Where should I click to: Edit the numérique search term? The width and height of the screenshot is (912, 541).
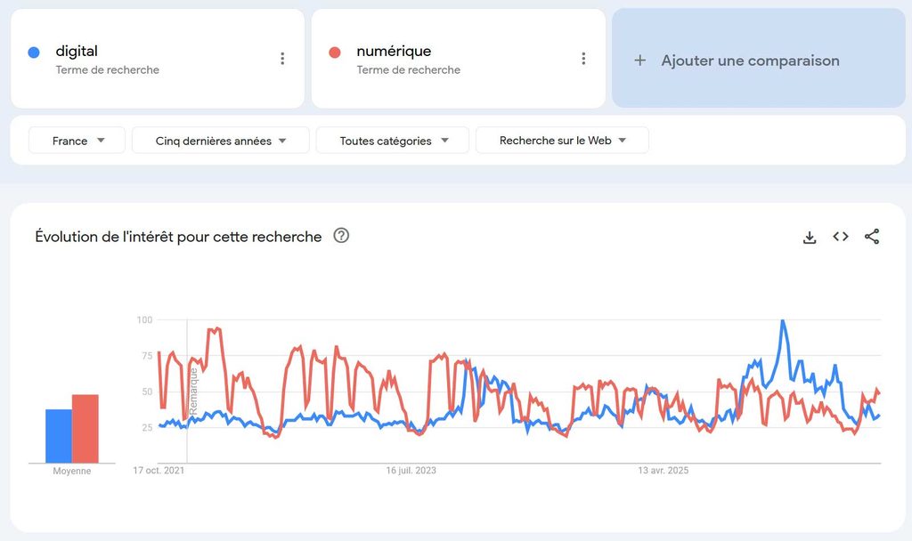click(x=394, y=51)
